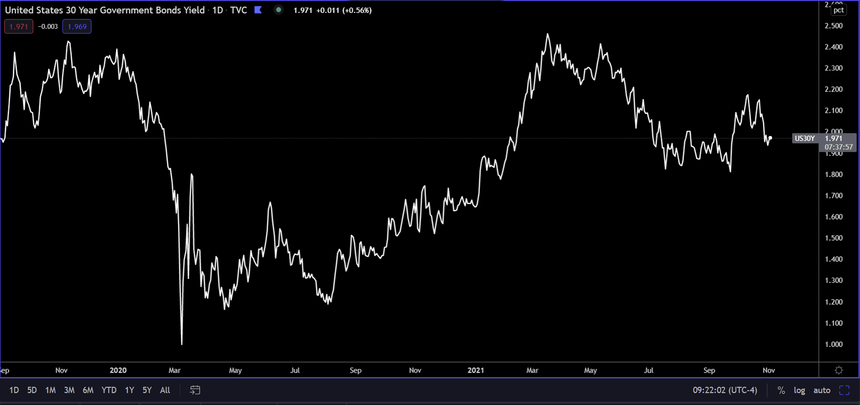Toggle the log scale
Image resolution: width=860 pixels, height=405 pixels.
point(799,390)
